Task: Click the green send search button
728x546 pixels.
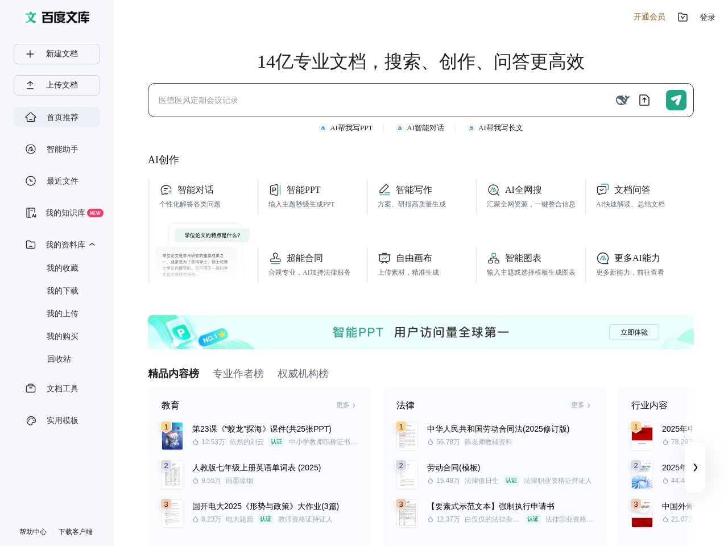Action: (x=676, y=100)
